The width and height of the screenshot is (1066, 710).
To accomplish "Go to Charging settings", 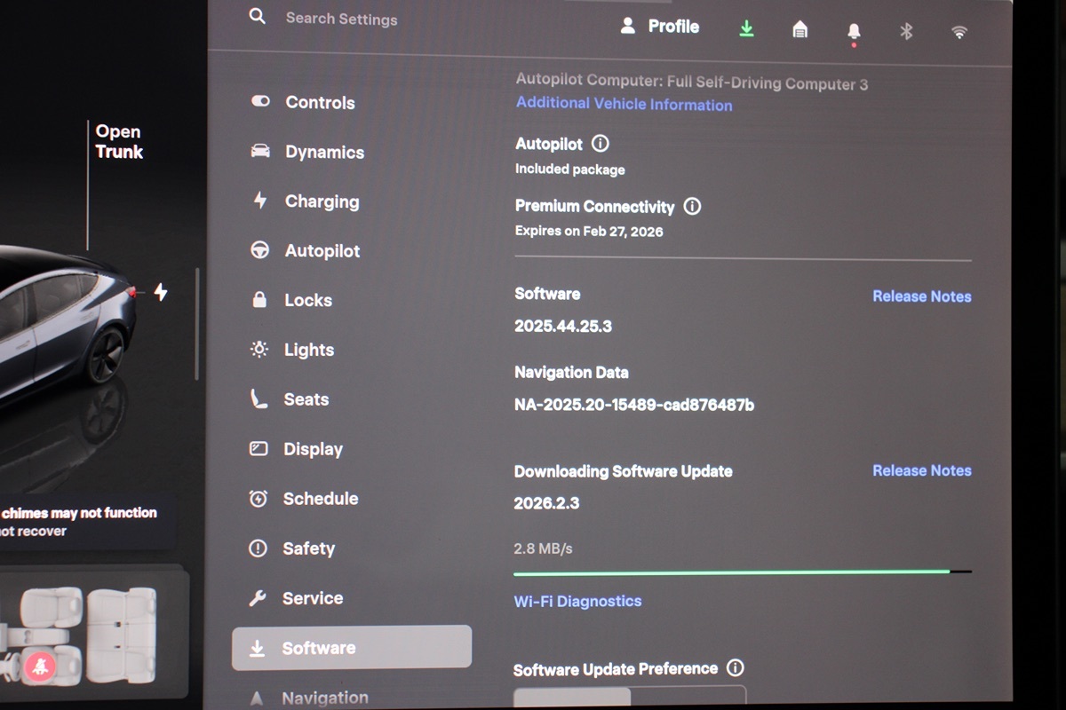I will (321, 201).
